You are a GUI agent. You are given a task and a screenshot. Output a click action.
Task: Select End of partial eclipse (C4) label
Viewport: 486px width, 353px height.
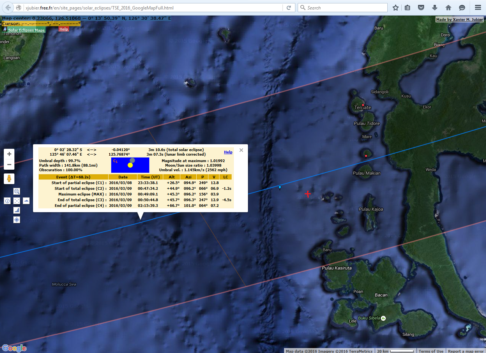[x=80, y=205]
